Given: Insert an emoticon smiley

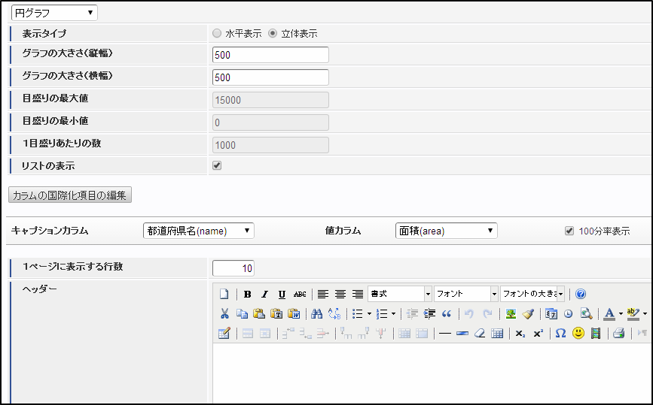Looking at the screenshot, I should tap(578, 333).
